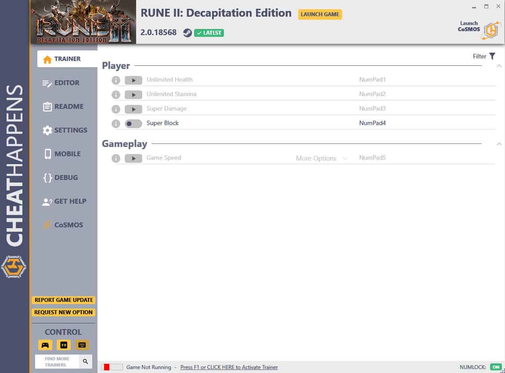
Task: Open the EDITOR tab
Action: tap(61, 83)
